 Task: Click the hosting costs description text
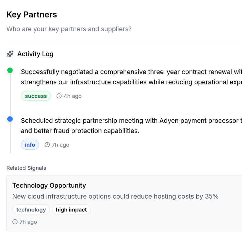click(x=115, y=196)
